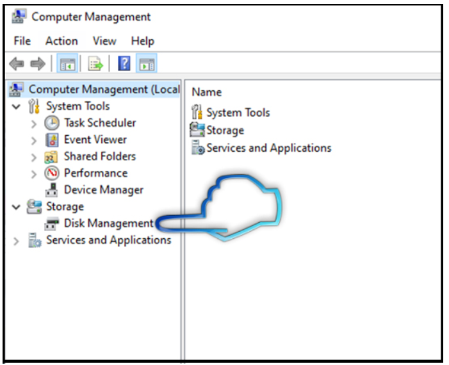Select System Tools text in Name list
Image resolution: width=449 pixels, height=365 pixels.
238,113
